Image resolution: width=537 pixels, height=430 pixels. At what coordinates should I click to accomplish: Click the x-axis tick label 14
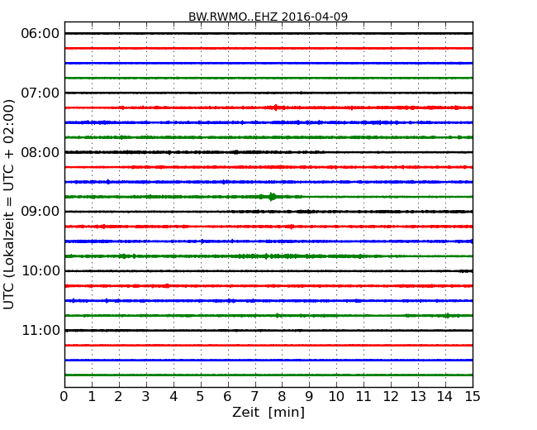point(445,396)
